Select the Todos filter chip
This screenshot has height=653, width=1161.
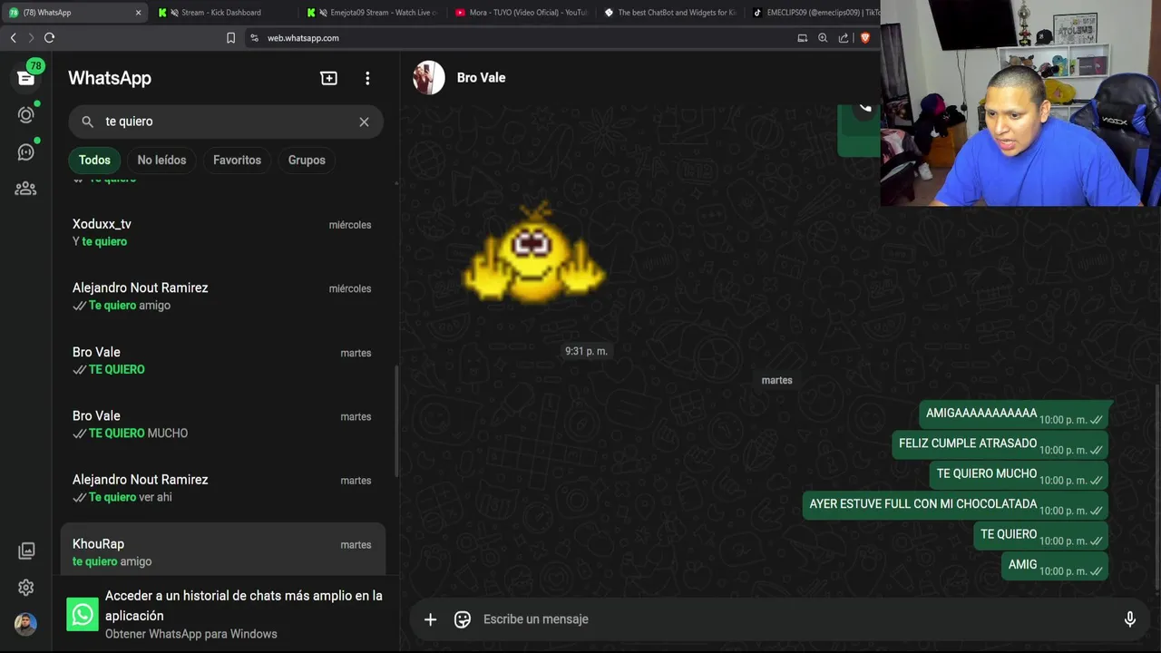(x=94, y=160)
